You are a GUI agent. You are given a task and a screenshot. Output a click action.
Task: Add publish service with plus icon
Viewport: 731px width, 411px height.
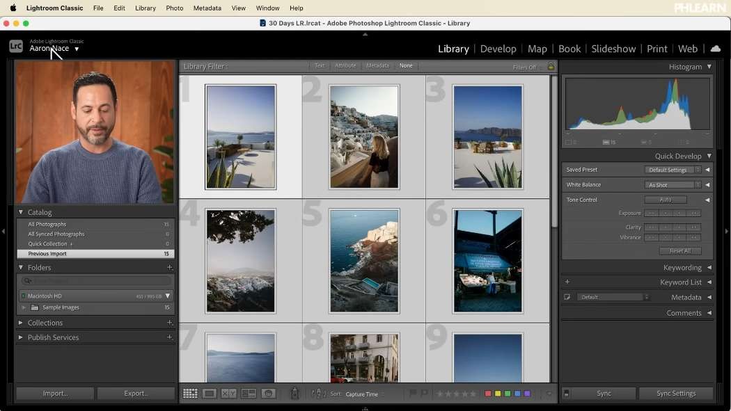170,337
